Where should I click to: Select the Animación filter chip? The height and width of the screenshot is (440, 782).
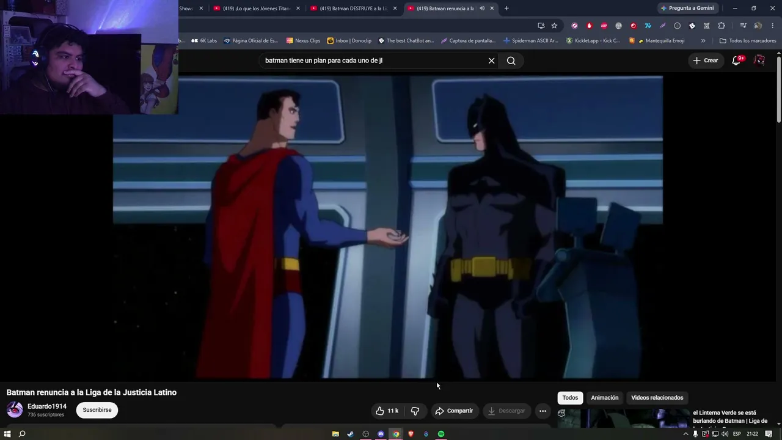pyautogui.click(x=605, y=398)
